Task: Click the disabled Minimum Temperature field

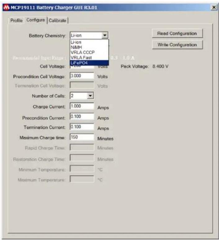Action: (x=82, y=169)
